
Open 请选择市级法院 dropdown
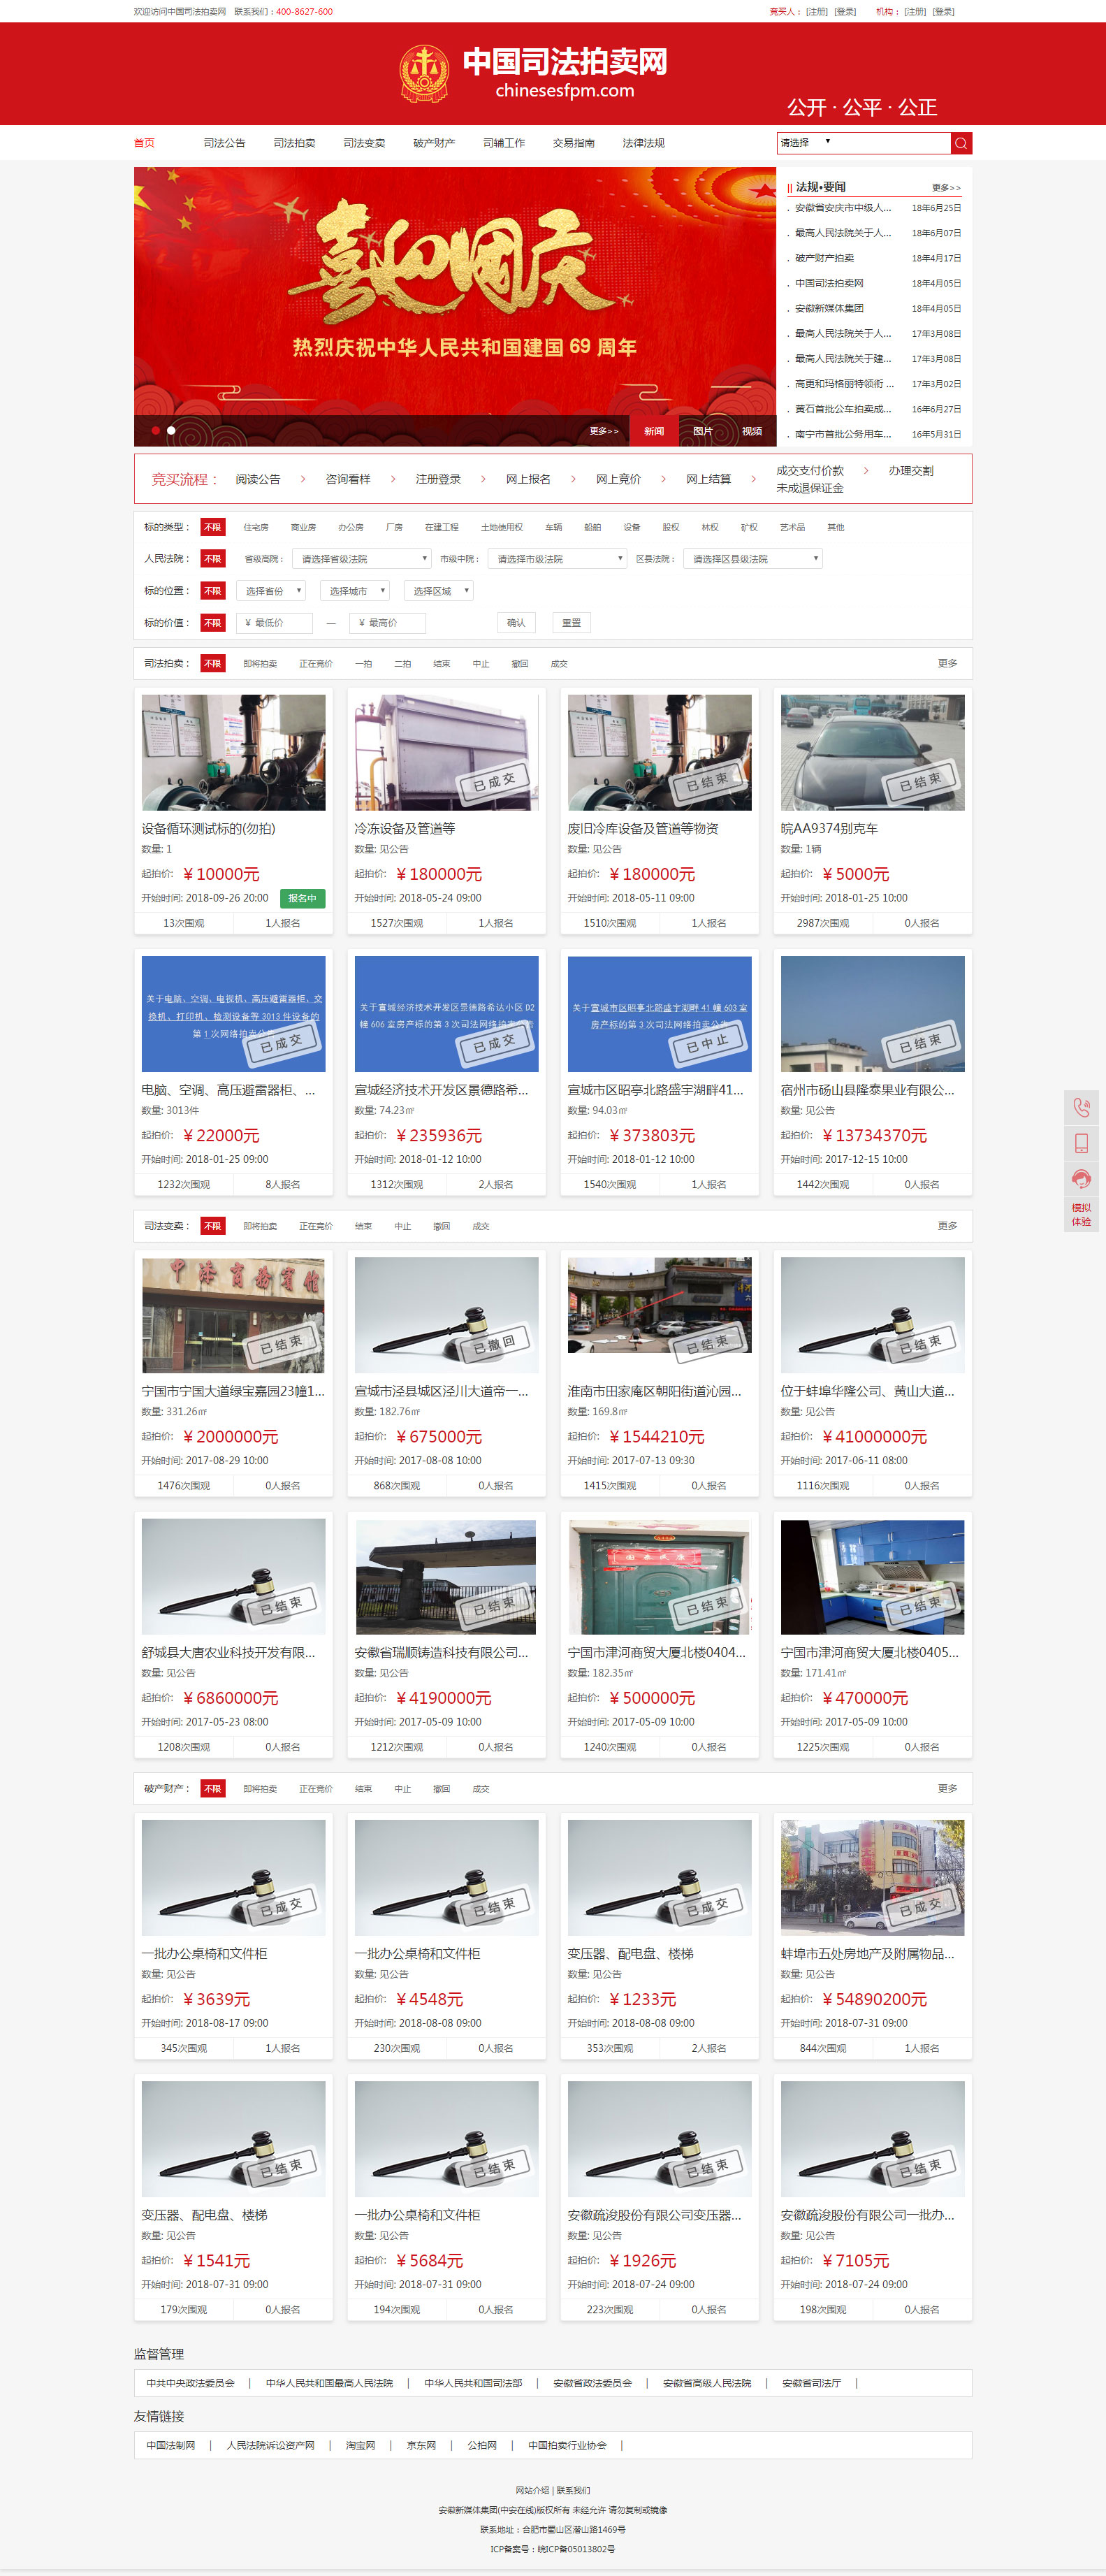(x=557, y=559)
